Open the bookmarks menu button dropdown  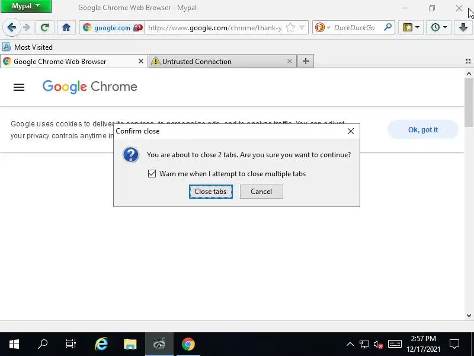pyautogui.click(x=411, y=27)
